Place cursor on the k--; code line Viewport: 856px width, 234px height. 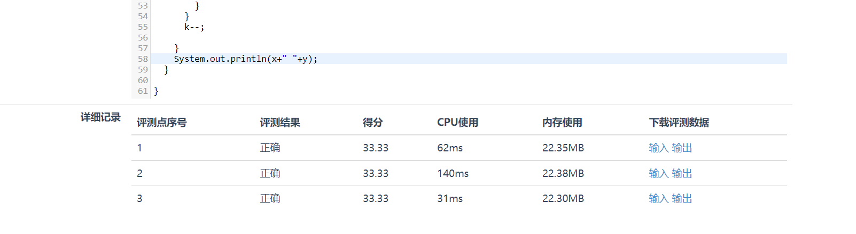click(x=194, y=27)
